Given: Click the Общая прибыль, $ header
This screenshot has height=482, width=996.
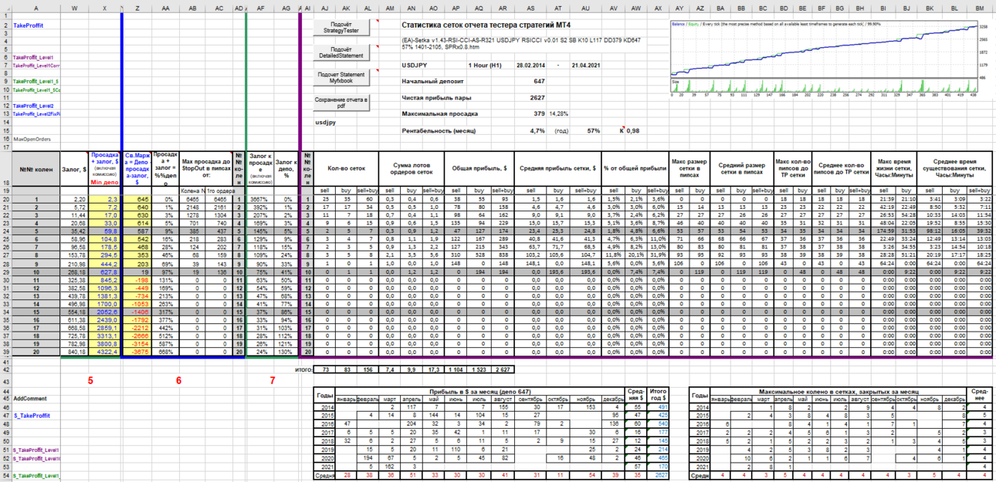Looking at the screenshot, I should 479,169.
